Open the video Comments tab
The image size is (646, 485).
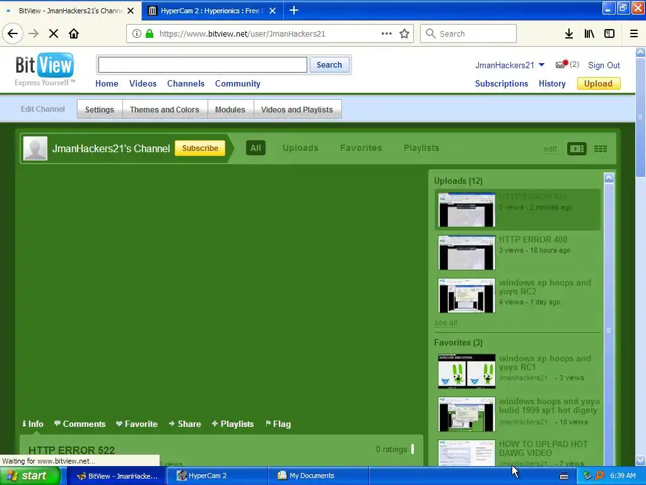coord(79,424)
